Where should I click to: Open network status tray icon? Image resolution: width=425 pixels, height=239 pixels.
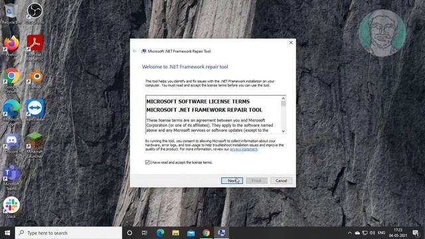[365, 233]
